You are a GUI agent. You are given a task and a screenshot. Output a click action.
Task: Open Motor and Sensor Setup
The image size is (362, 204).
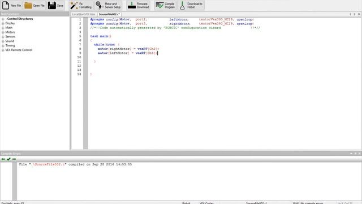(x=108, y=5)
